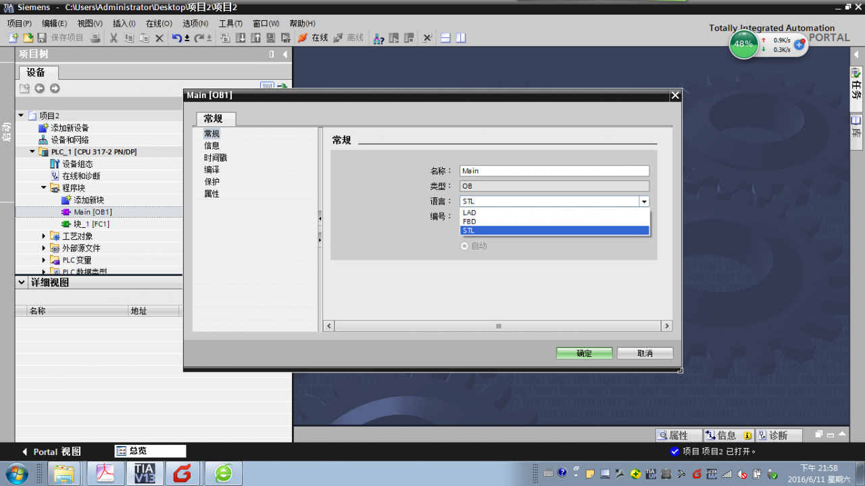Split the editor space horizontally
This screenshot has height=486, width=865.
(x=446, y=38)
